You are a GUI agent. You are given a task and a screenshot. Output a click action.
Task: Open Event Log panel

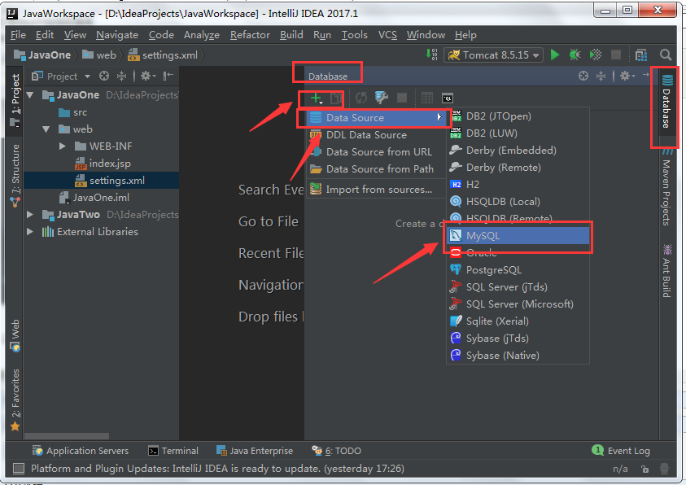click(x=621, y=451)
